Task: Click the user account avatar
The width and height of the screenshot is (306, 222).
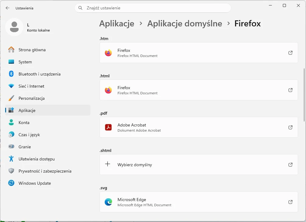Action: pyautogui.click(x=14, y=27)
